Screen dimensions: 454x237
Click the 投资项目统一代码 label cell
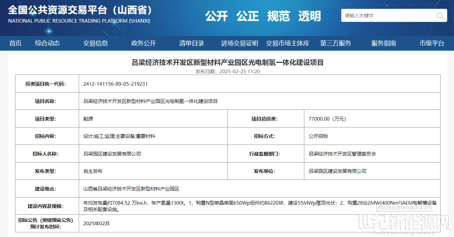click(47, 84)
